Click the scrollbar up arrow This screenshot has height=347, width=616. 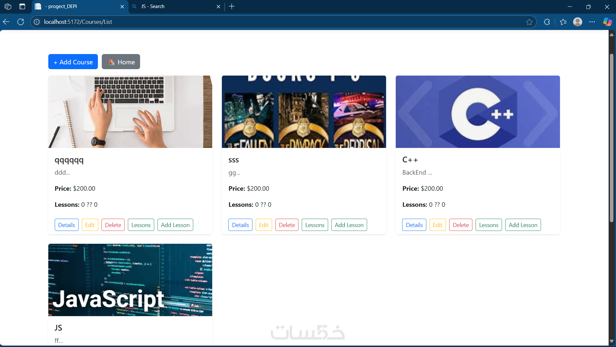[x=611, y=34]
